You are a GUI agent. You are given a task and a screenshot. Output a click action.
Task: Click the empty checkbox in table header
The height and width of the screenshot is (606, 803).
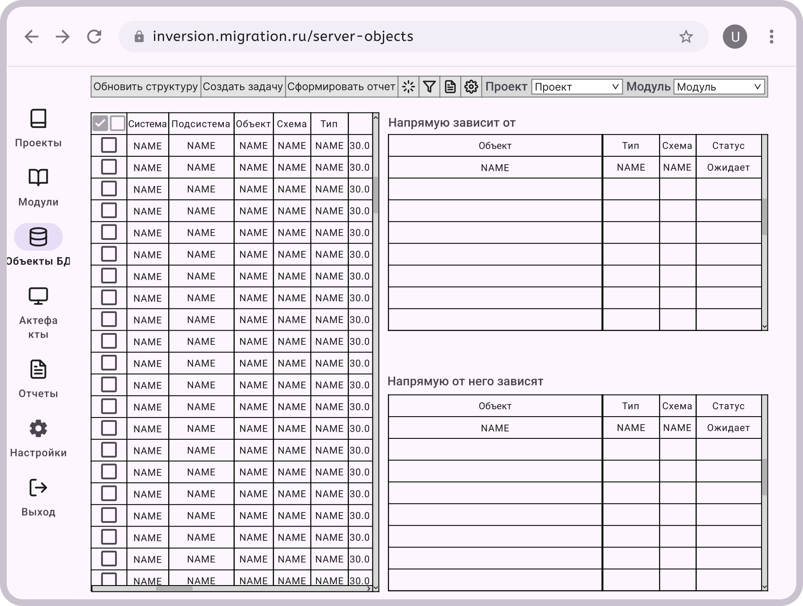point(118,123)
